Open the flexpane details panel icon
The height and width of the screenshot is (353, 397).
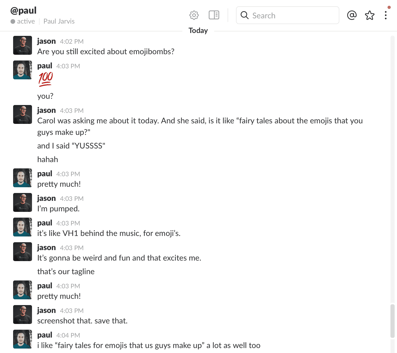(x=213, y=15)
